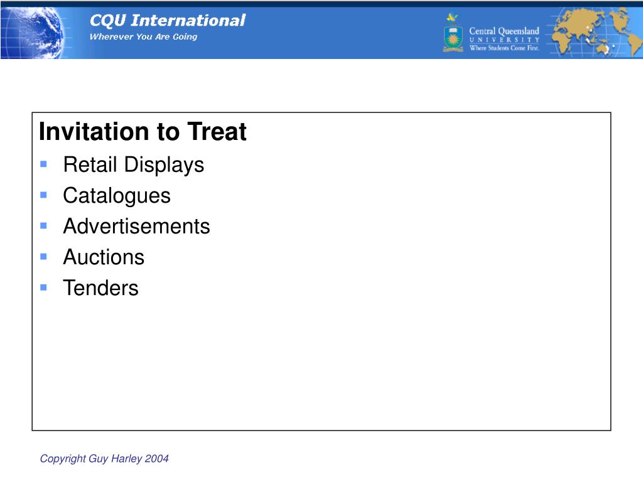Select the Catalogues list item text

[116, 196]
